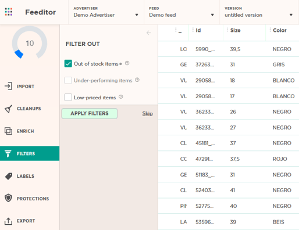Viewport: 299px width, 230px height.
Task: Click the Apply Filters button
Action: click(90, 113)
